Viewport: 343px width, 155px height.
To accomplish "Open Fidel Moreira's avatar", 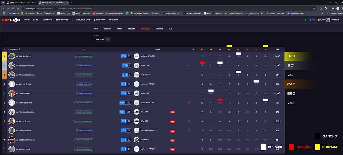I will [12, 93].
